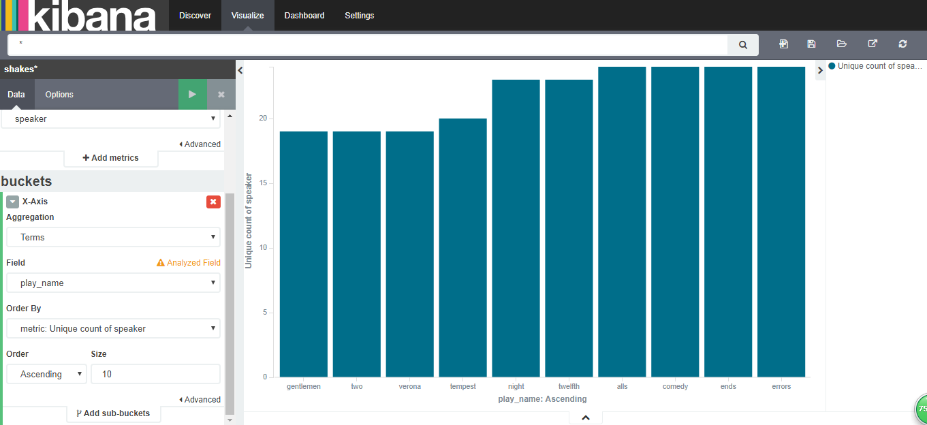Click the sidebar scroll-up arrow
This screenshot has height=425, width=927.
(229, 116)
